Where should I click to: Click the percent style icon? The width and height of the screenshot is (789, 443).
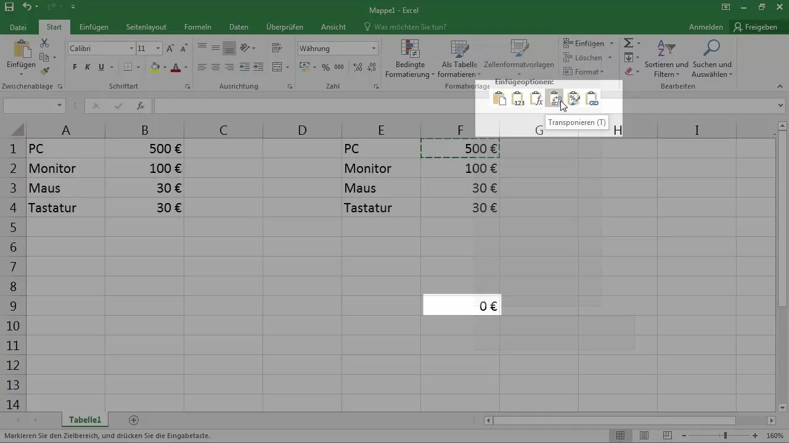tap(325, 67)
